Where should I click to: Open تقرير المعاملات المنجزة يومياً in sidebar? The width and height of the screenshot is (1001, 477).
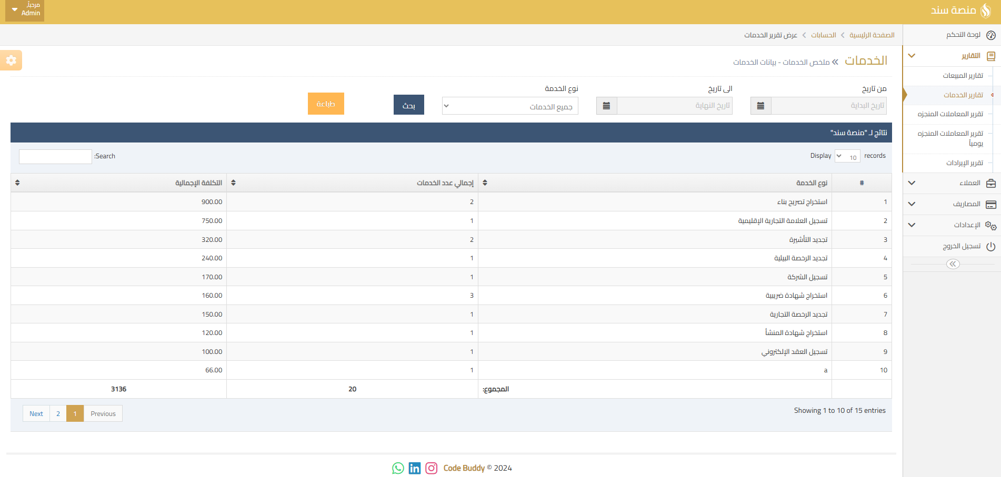950,138
